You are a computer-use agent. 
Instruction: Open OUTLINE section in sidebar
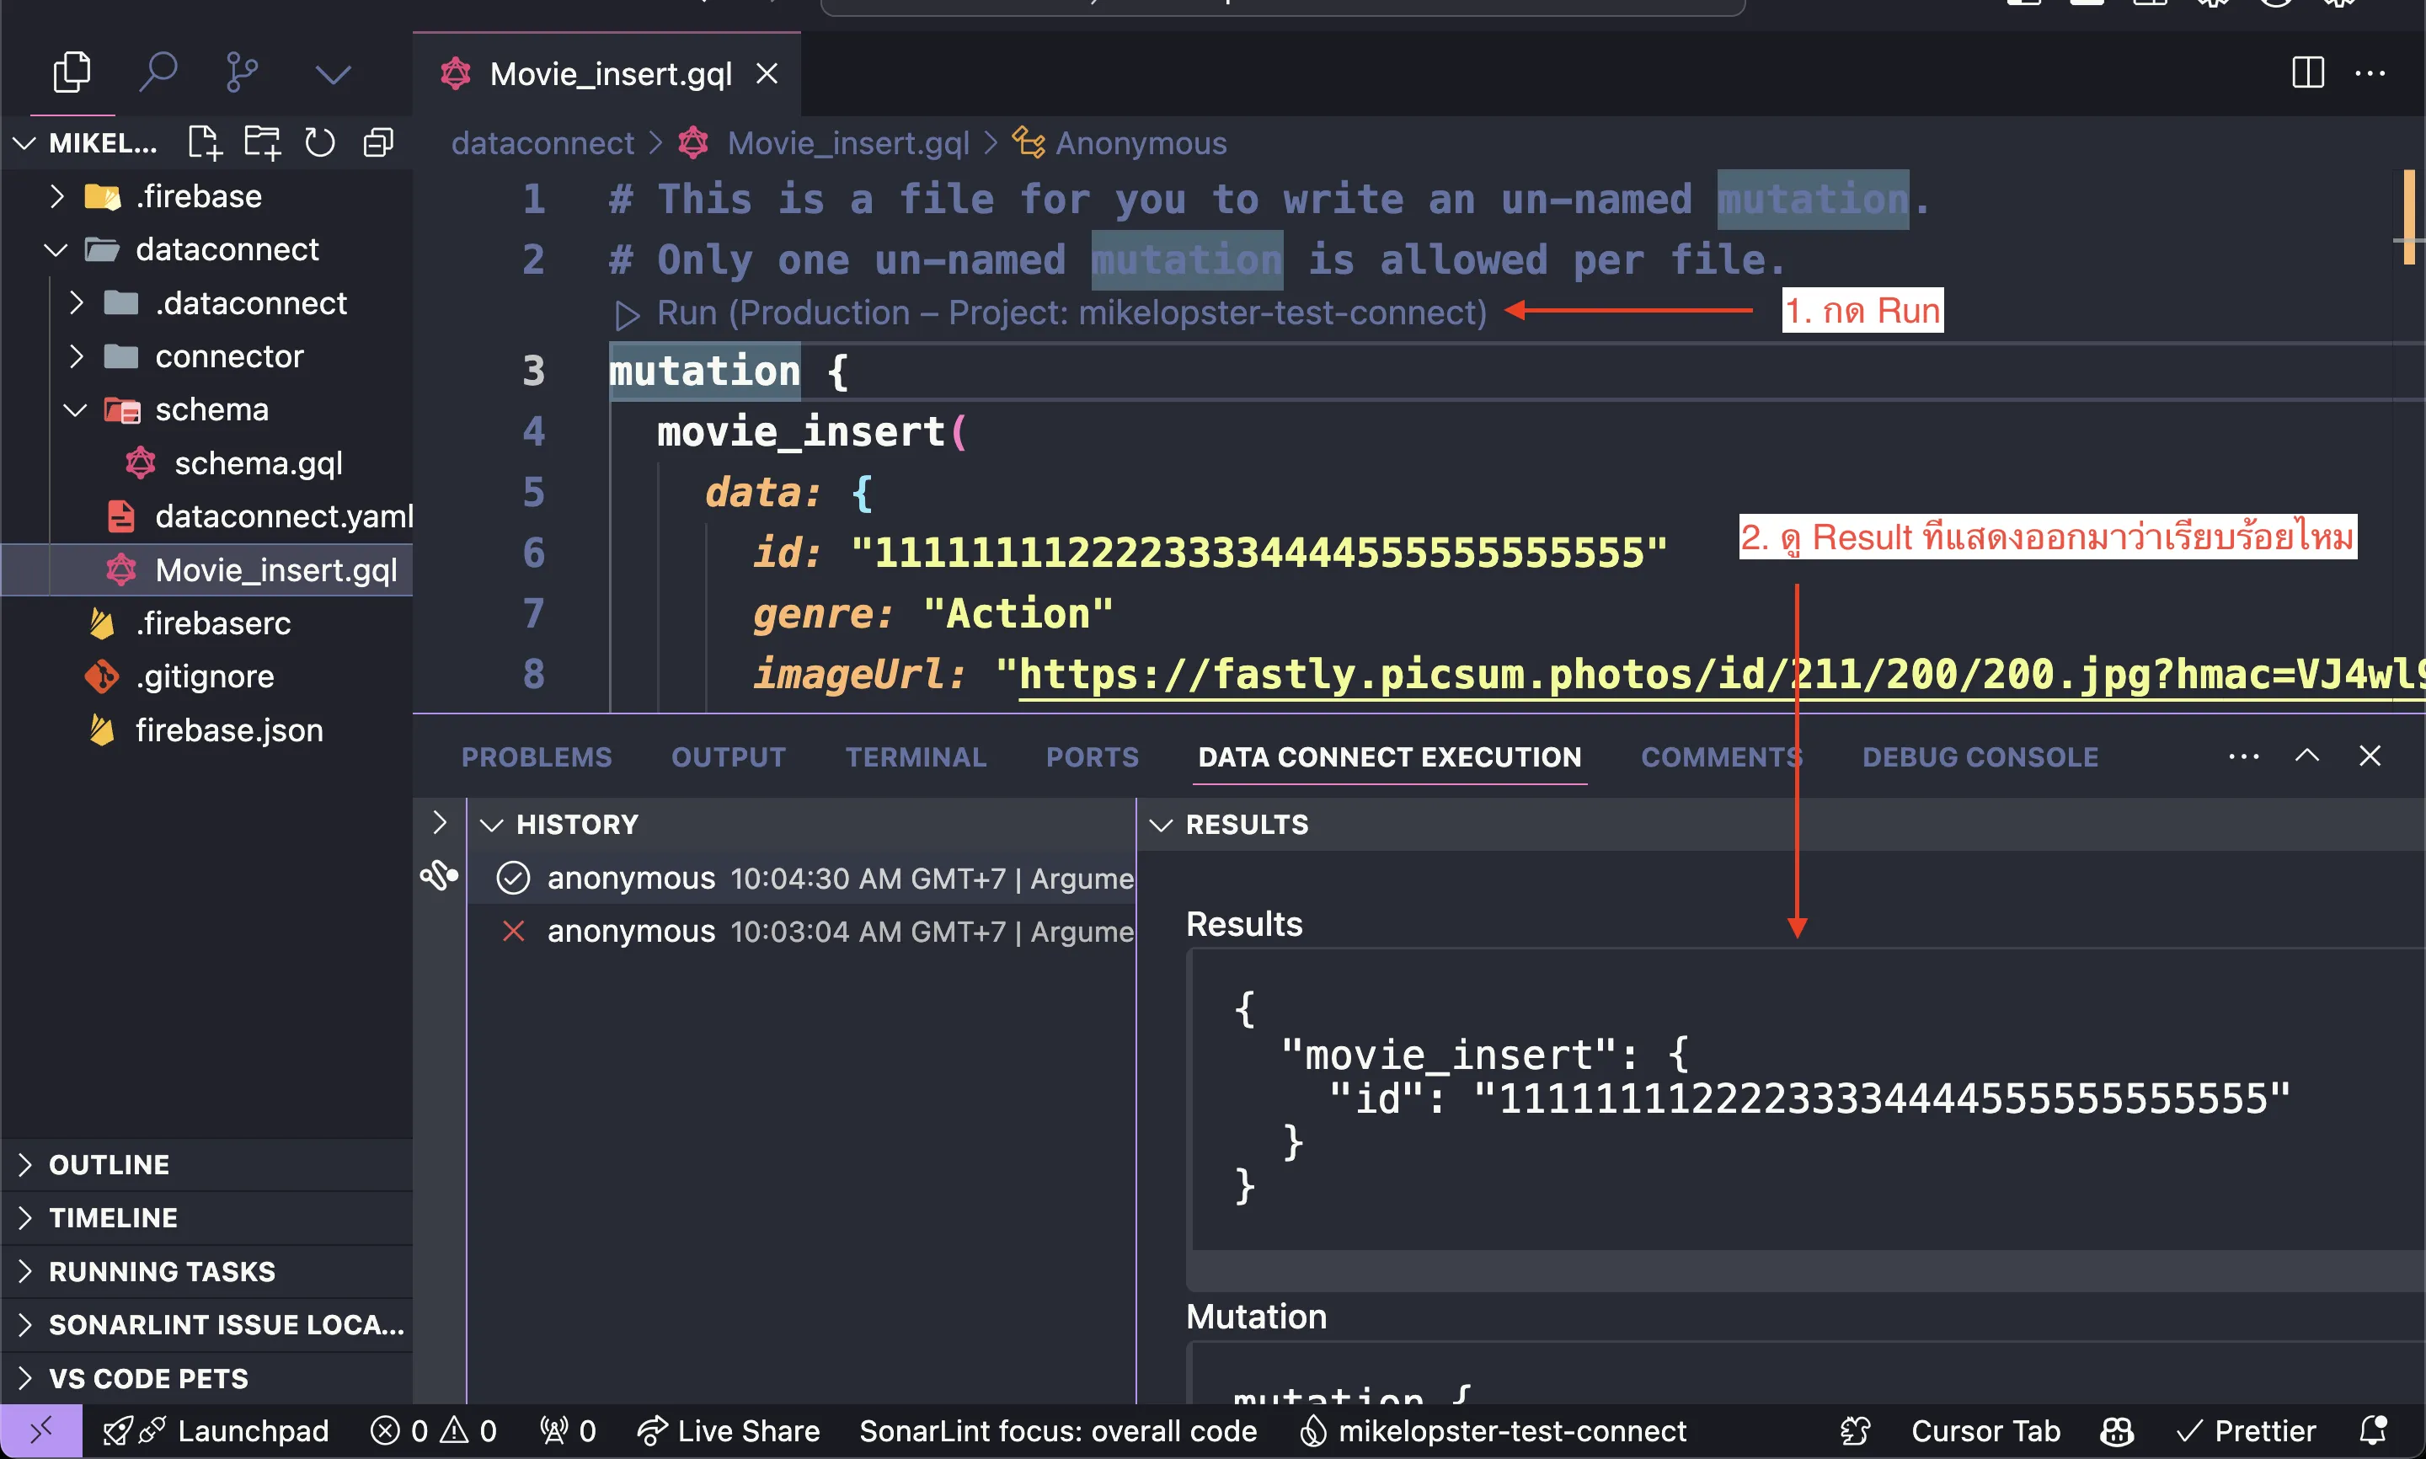[110, 1164]
